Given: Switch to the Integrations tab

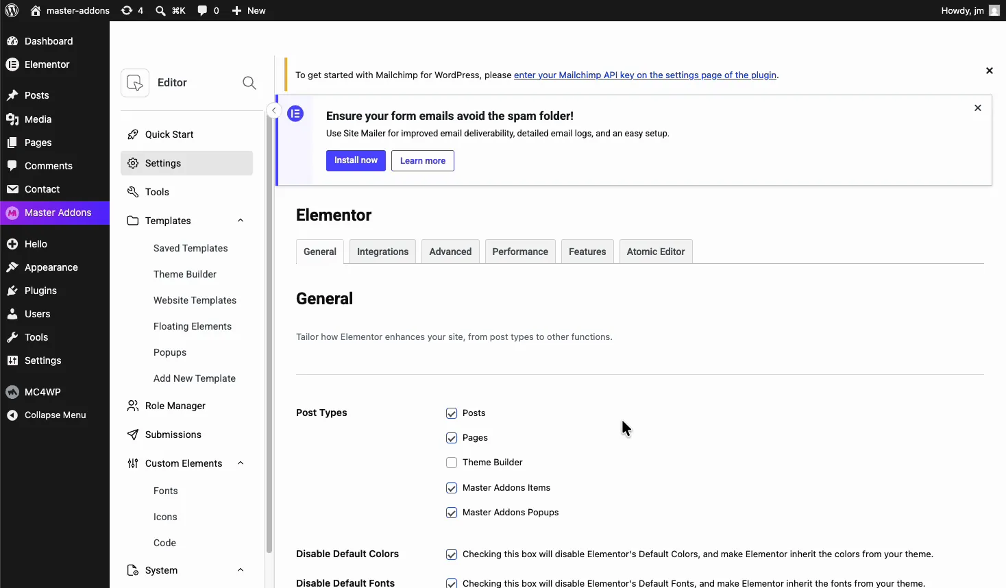Looking at the screenshot, I should tap(382, 252).
